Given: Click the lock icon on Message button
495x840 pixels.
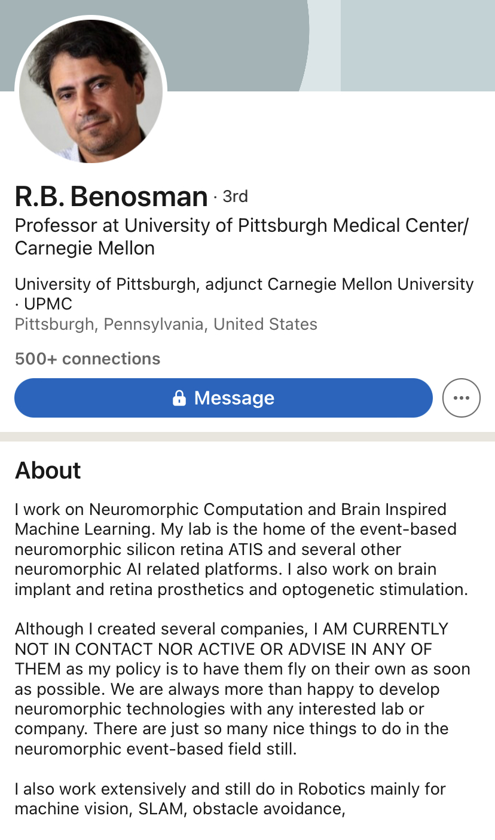Looking at the screenshot, I should (179, 398).
